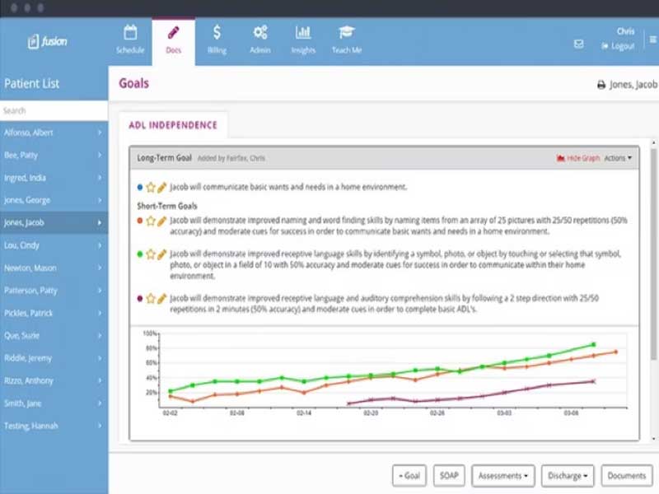Open the Schedule calendar icon
Image resolution: width=659 pixels, height=494 pixels.
point(130,32)
